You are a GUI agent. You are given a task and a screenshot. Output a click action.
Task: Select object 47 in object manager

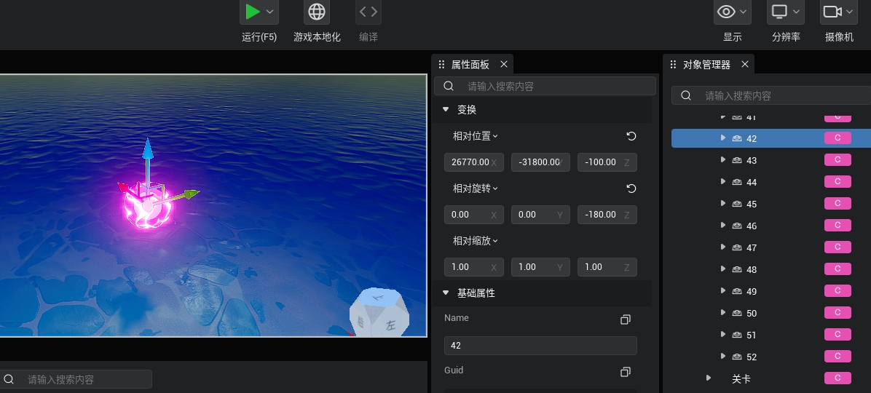pos(752,247)
